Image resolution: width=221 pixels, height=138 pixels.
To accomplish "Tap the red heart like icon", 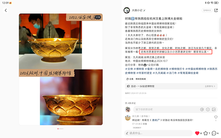I will (197, 133).
